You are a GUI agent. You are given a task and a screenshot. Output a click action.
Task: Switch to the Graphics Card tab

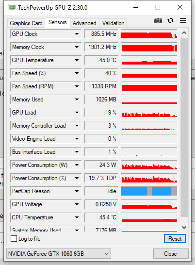pyautogui.click(x=26, y=23)
